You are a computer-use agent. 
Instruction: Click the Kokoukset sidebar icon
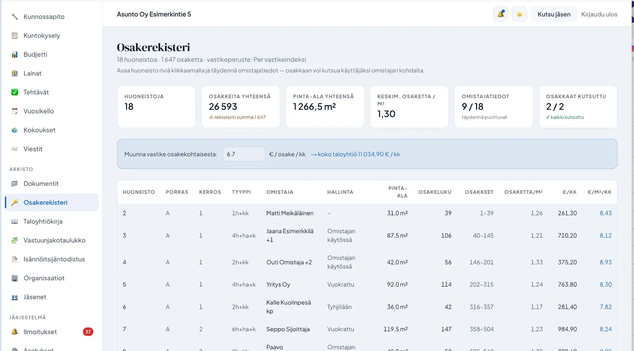[15, 130]
